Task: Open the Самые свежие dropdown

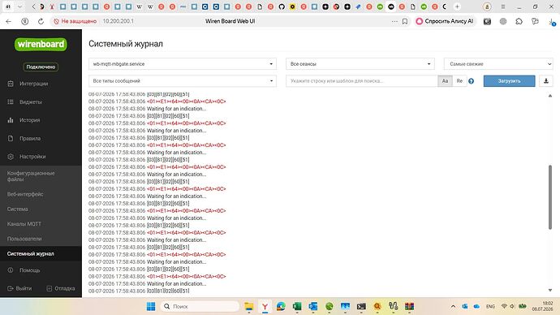Action: (498, 64)
